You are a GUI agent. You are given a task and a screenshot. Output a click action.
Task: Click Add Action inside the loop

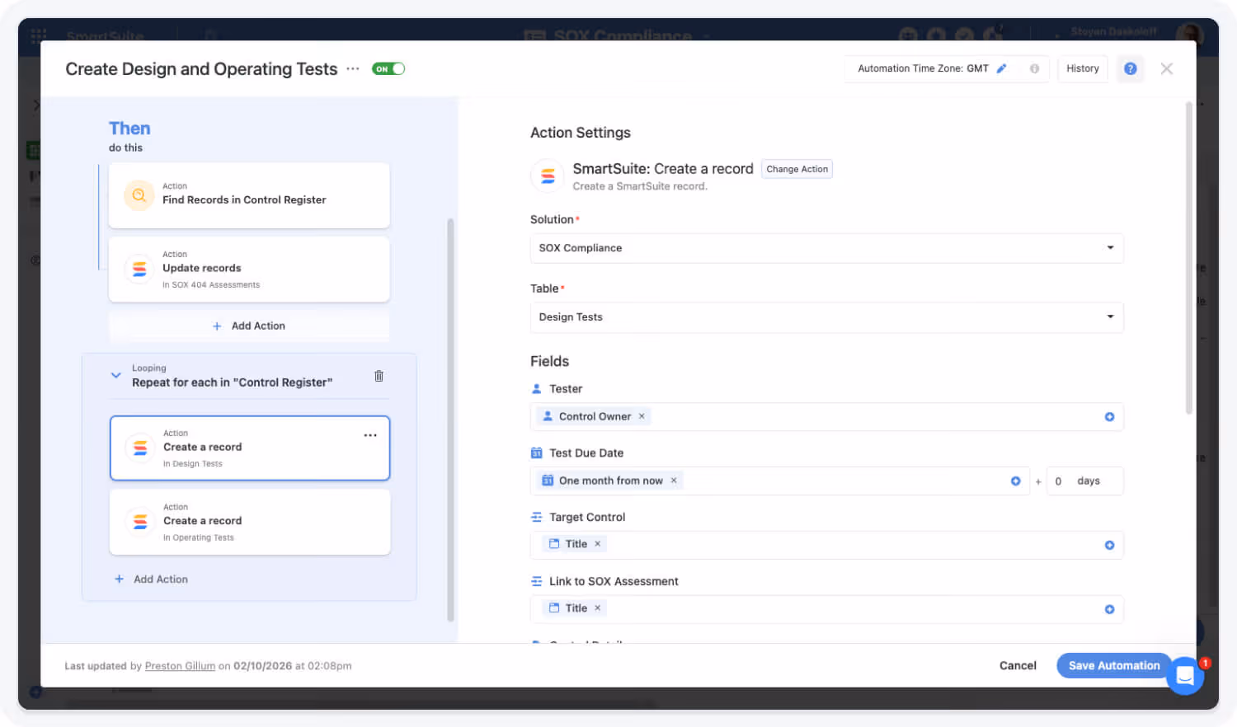(x=152, y=579)
